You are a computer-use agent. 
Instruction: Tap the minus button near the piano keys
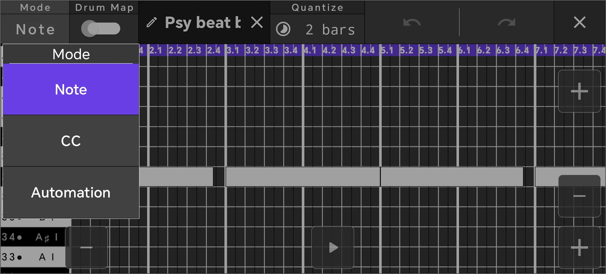click(x=86, y=248)
